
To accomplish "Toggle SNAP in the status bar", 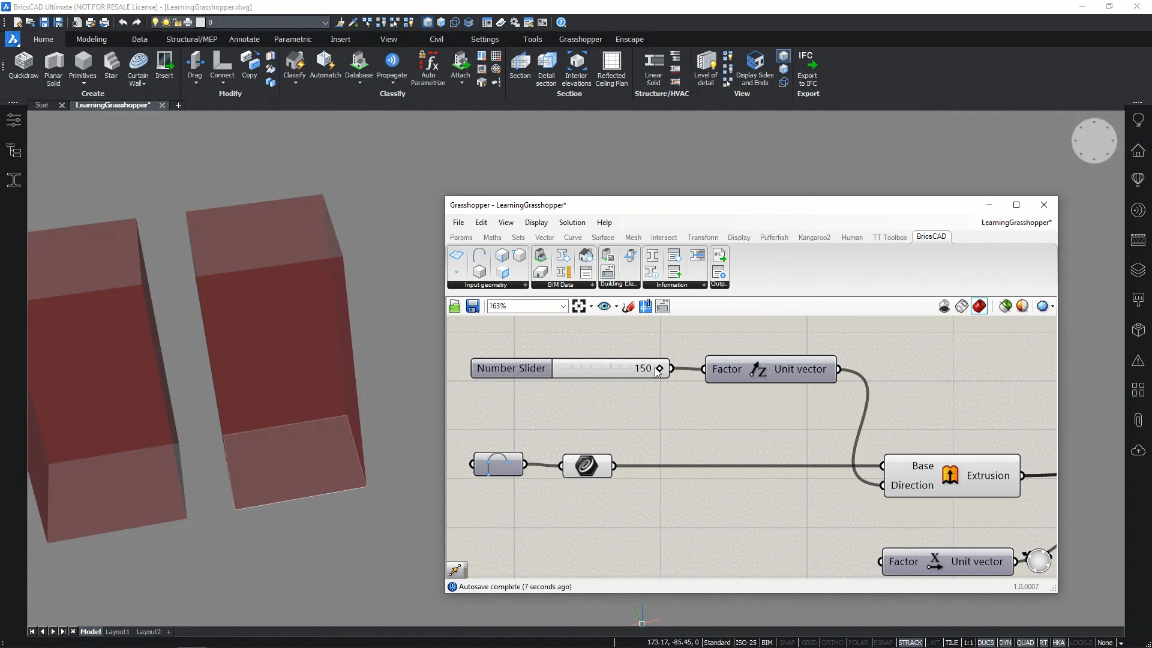I will [787, 643].
